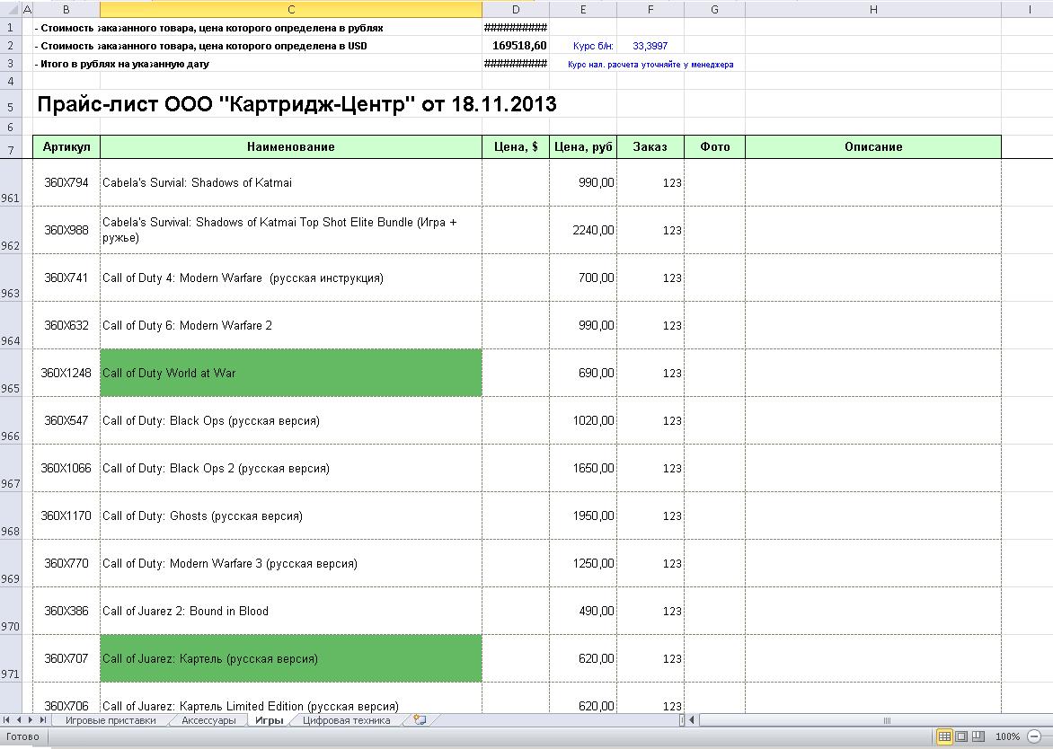Select column G header

(x=714, y=9)
